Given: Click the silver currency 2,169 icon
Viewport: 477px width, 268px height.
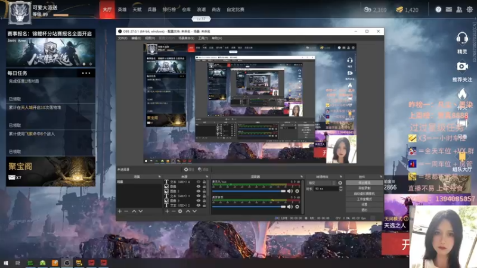Looking at the screenshot, I should click(x=367, y=10).
